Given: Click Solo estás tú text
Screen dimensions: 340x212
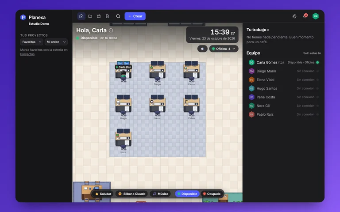Looking at the screenshot, I should 312,53.
